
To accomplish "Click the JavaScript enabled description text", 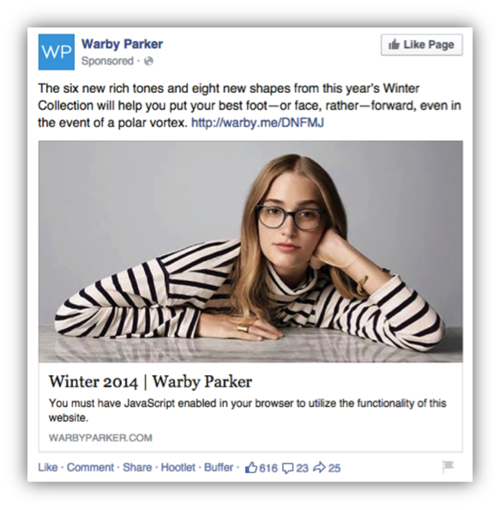I will point(248,410).
